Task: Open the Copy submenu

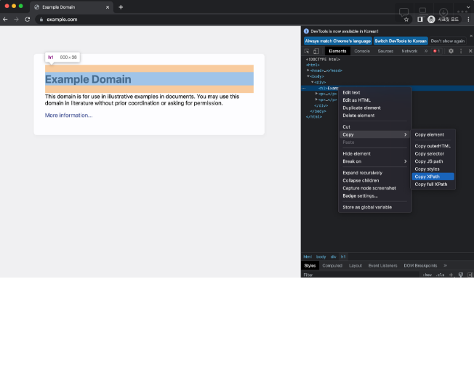Action: pos(375,134)
